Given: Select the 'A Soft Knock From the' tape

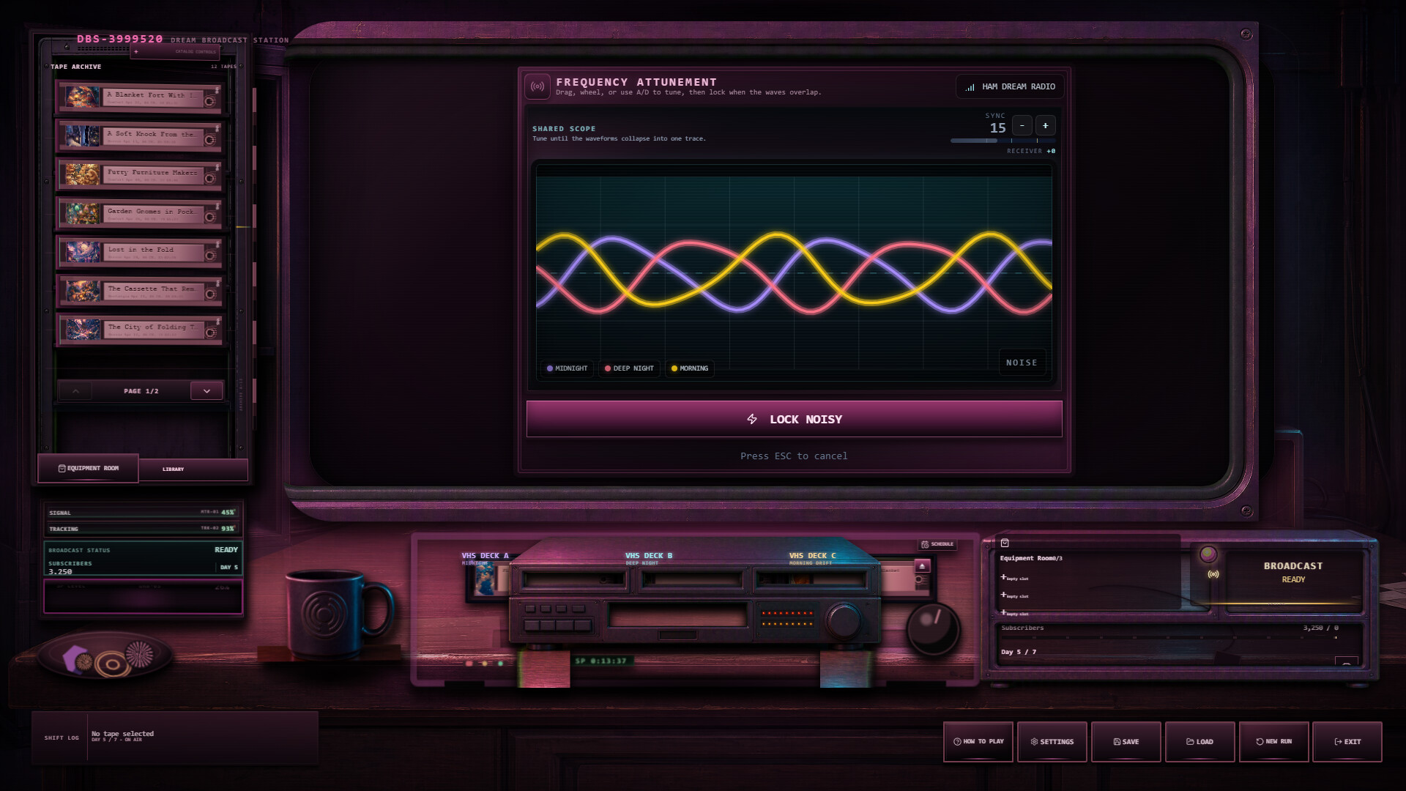Looking at the screenshot, I should (x=139, y=135).
